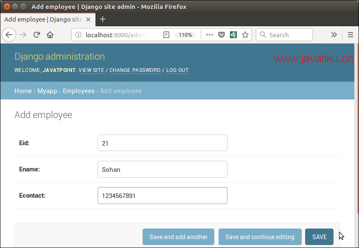This screenshot has width=359, height=248.
Task: Focus the Econtact input field
Action: pyautogui.click(x=163, y=196)
